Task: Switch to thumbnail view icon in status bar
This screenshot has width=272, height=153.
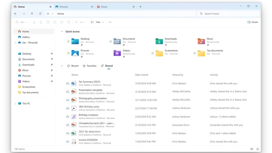Action: pos(257,149)
